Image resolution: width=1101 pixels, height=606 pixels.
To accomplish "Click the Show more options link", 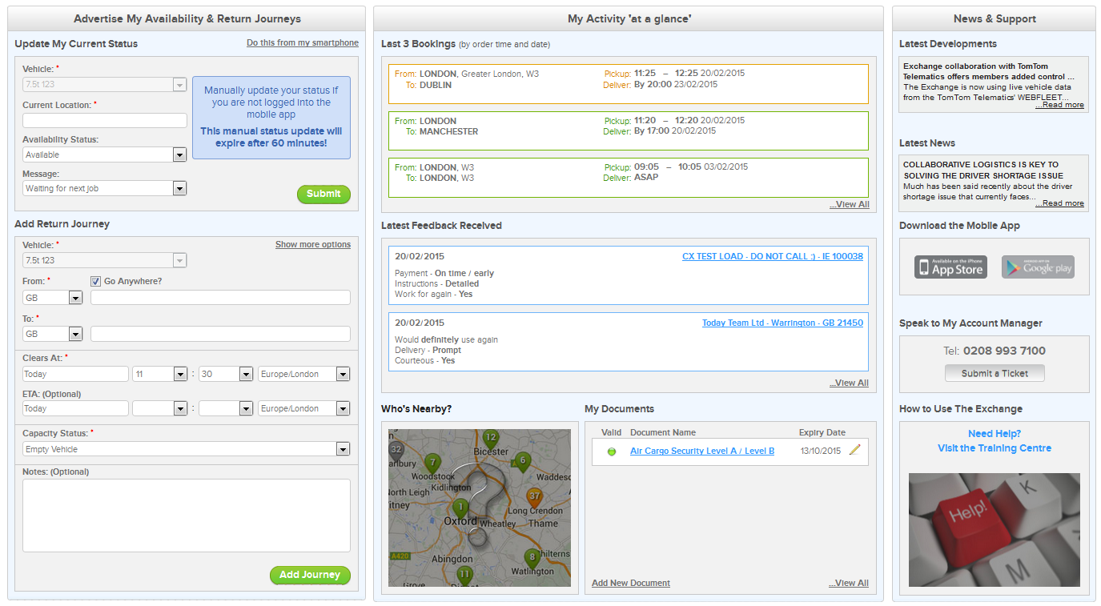I will click(x=312, y=244).
